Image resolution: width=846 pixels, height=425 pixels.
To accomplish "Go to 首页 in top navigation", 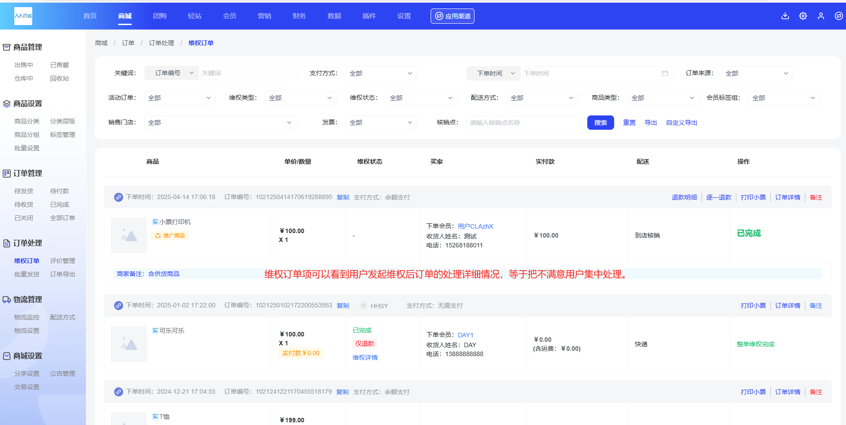I will pos(90,16).
